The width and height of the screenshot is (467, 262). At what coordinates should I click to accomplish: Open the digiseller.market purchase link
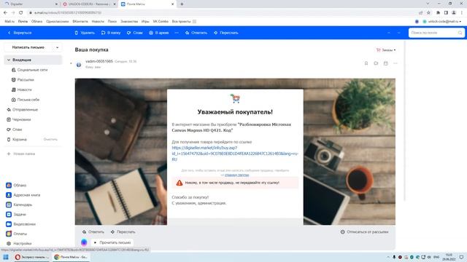(x=235, y=154)
